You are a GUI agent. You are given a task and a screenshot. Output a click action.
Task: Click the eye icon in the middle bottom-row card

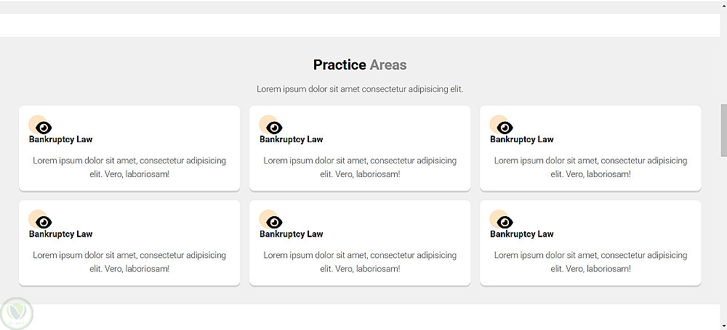(274, 222)
